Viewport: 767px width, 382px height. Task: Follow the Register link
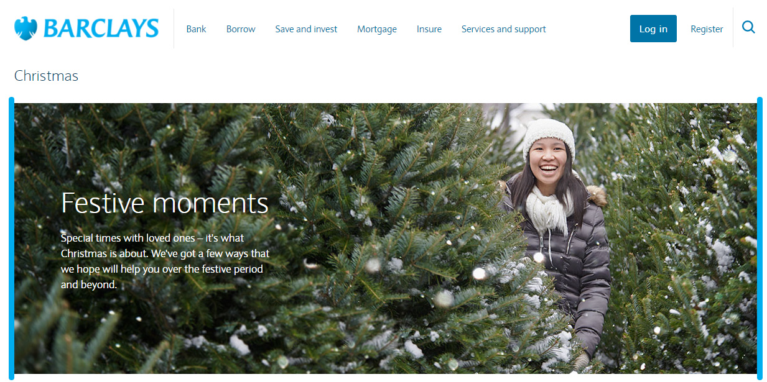click(x=707, y=29)
